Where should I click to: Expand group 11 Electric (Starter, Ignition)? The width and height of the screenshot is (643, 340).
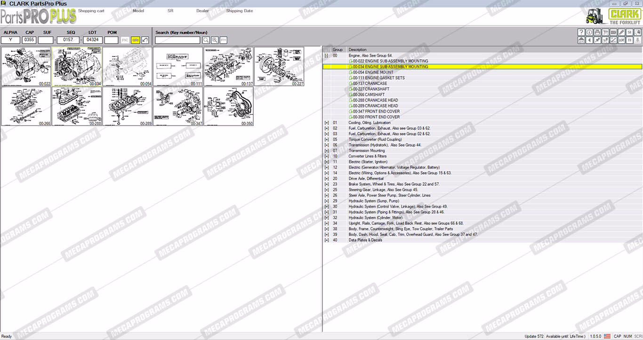(326, 162)
